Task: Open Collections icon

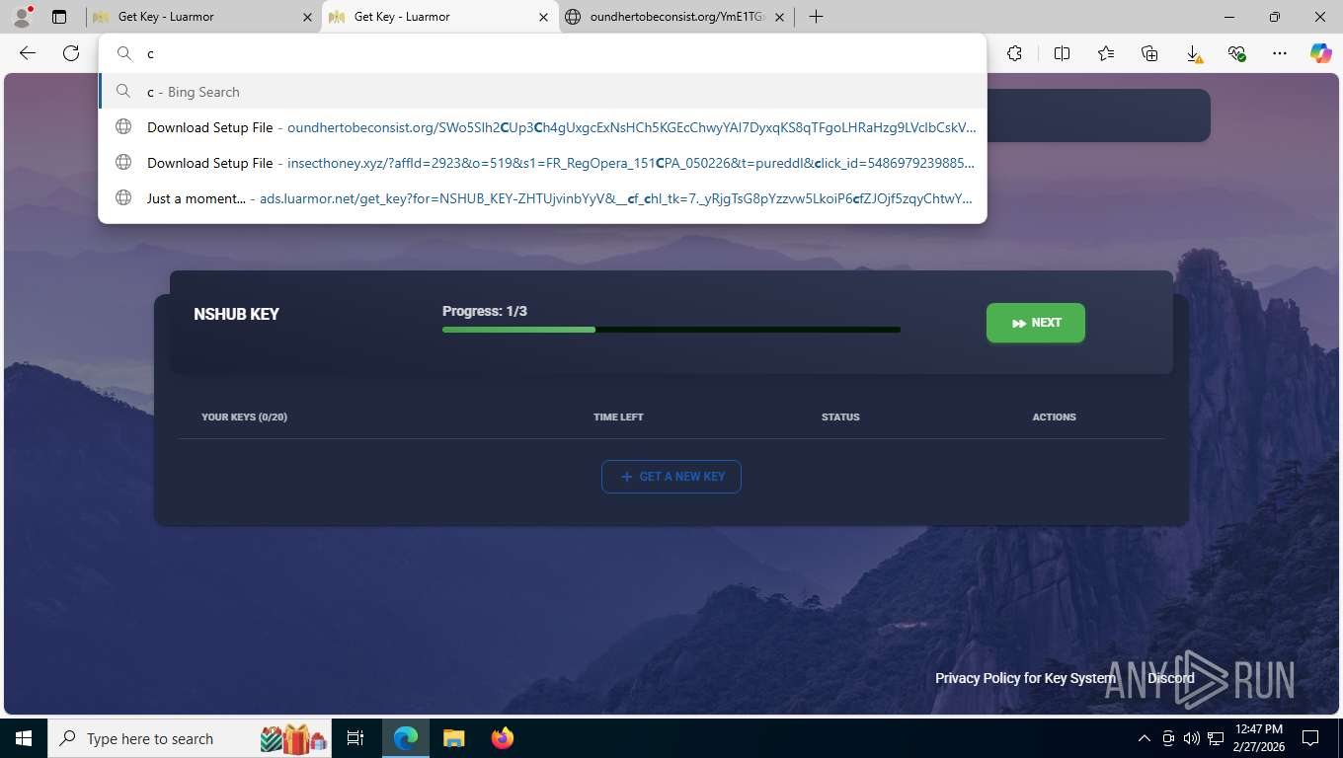Action: tap(1149, 53)
